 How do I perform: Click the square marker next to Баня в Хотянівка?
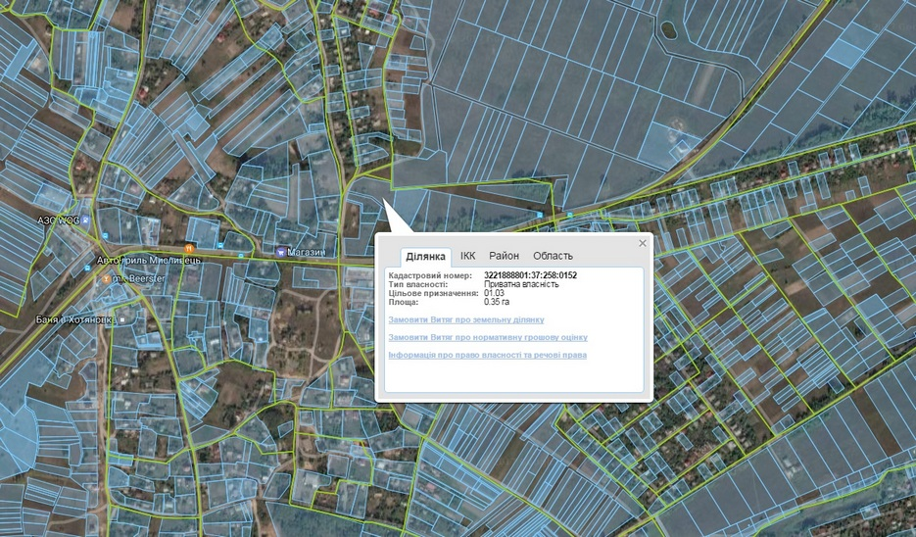click(122, 319)
